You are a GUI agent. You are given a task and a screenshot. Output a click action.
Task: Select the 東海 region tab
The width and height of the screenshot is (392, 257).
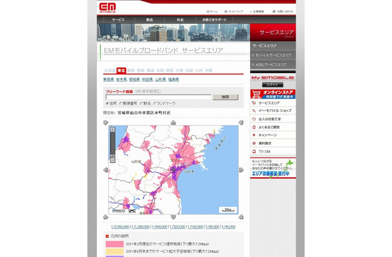coord(150,71)
